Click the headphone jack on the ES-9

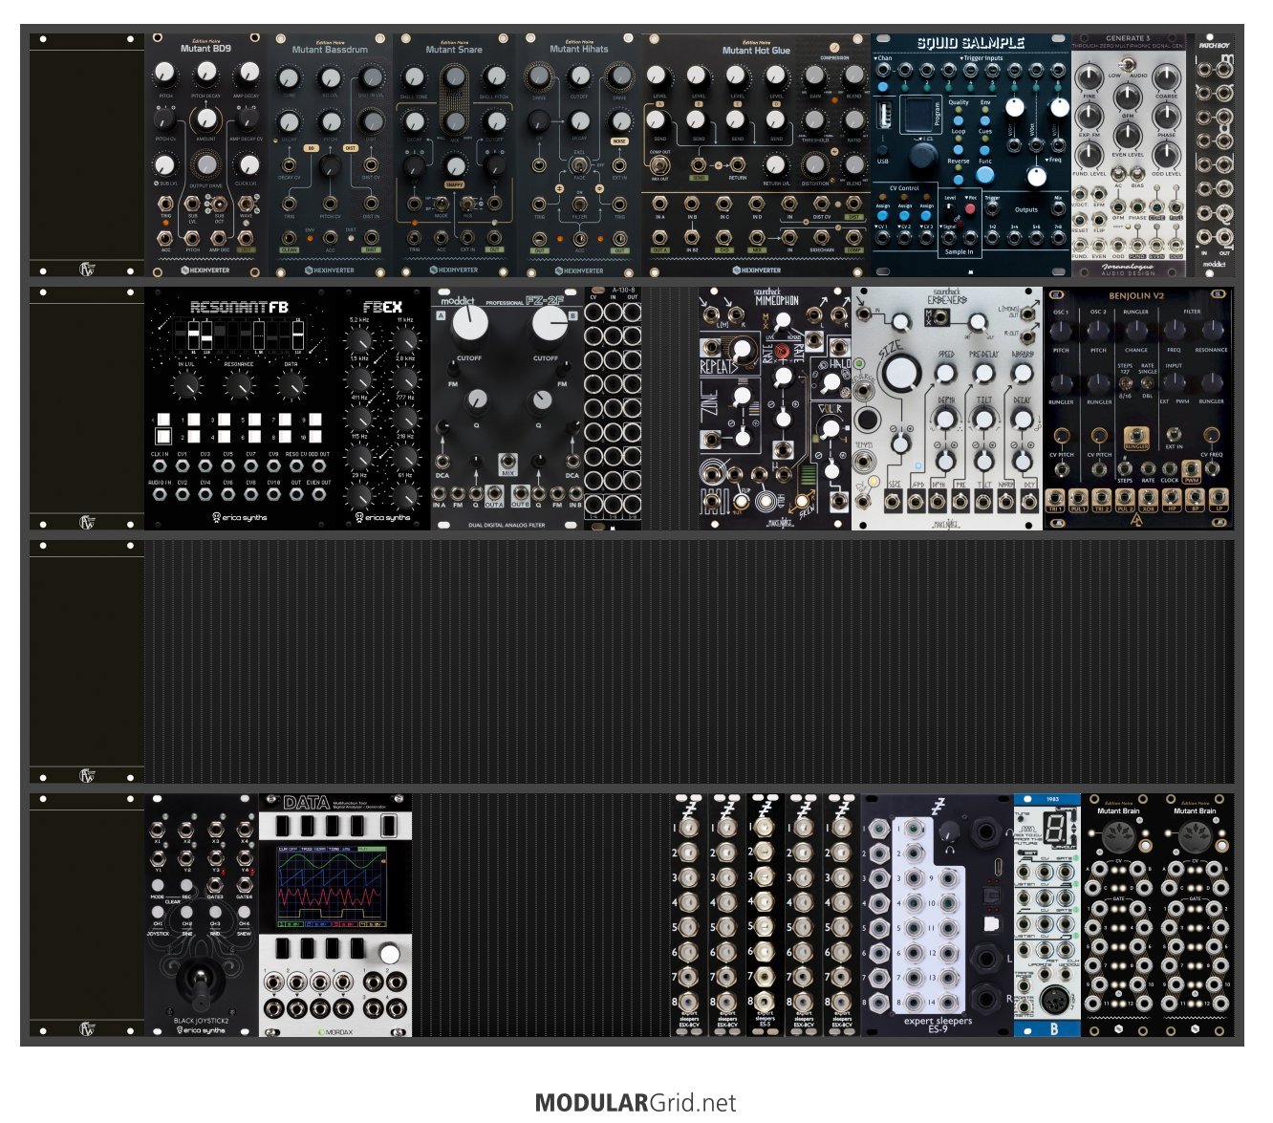click(984, 833)
